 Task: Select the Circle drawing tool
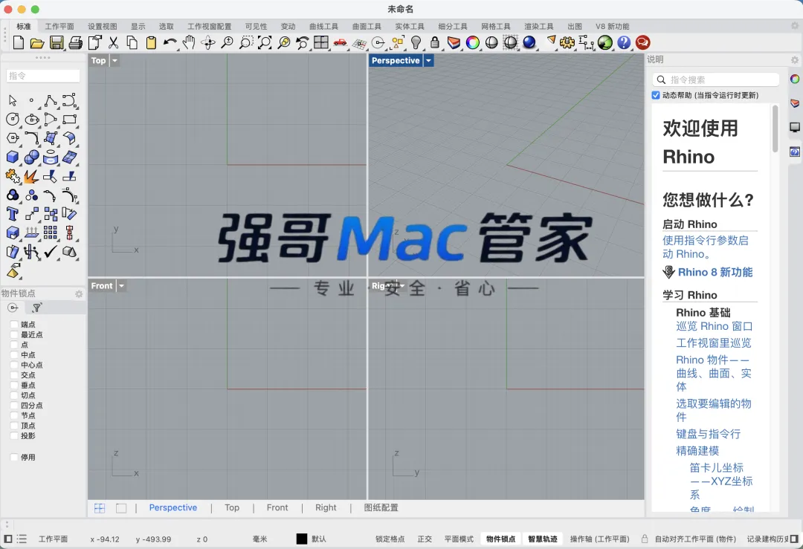point(13,119)
